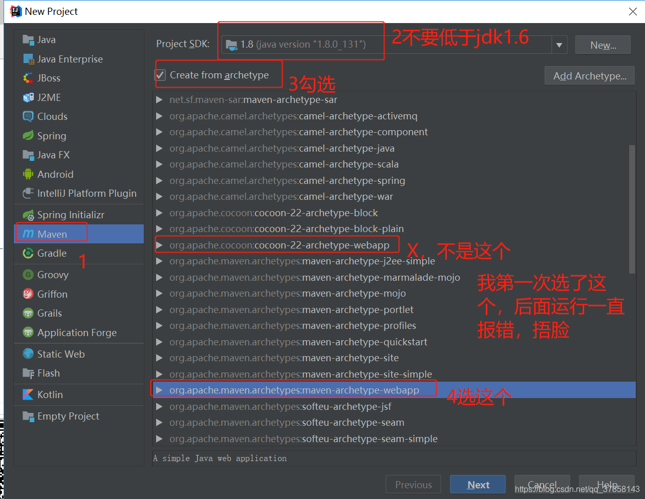
Task: Click the Flash folder icon
Action: (x=28, y=373)
